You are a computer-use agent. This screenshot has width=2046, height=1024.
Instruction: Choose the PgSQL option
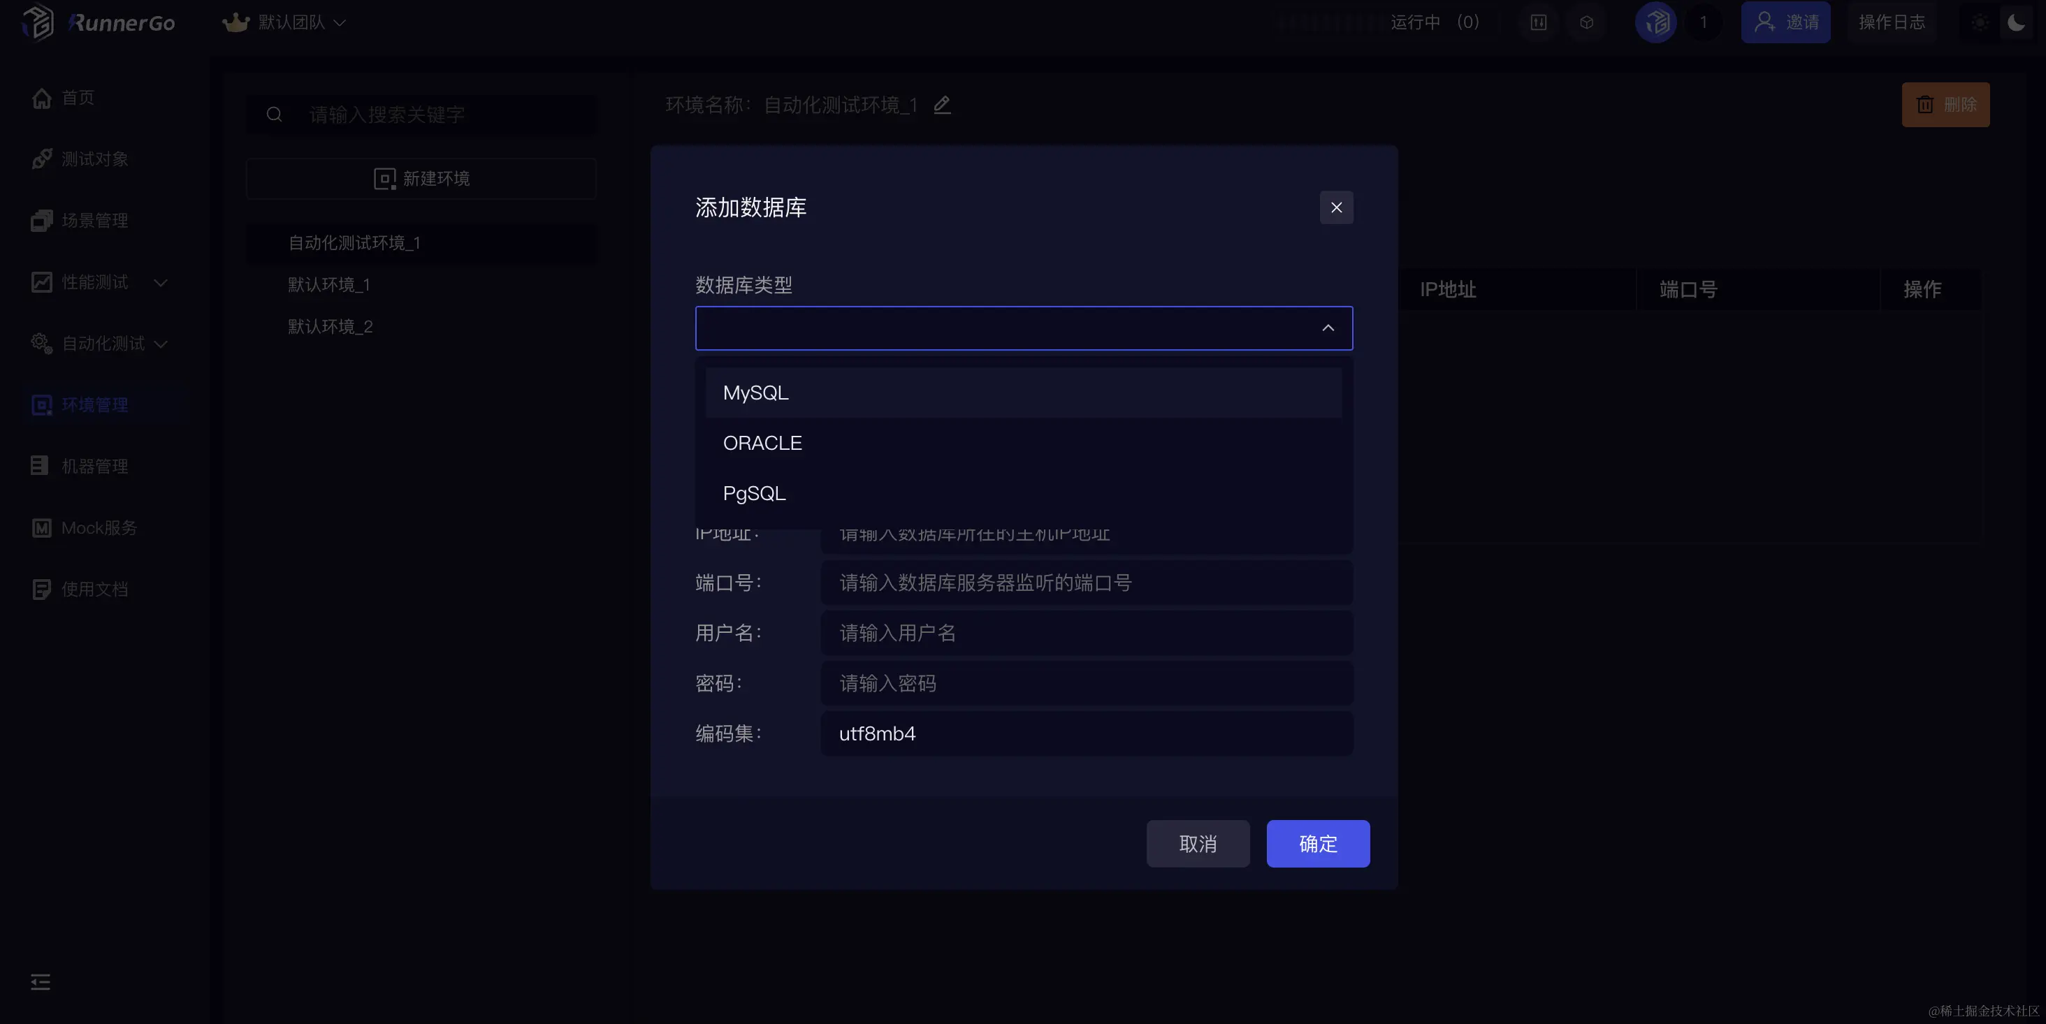(x=754, y=493)
